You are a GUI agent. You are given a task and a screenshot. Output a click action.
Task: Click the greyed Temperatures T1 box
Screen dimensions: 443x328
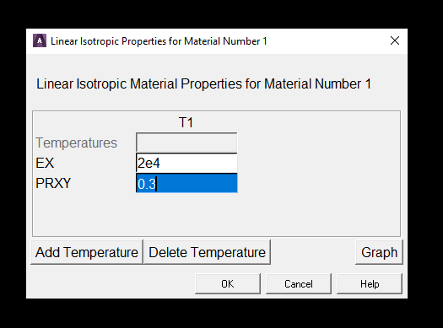186,142
